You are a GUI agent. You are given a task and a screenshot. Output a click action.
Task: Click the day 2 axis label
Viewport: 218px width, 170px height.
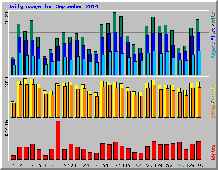point(20,165)
